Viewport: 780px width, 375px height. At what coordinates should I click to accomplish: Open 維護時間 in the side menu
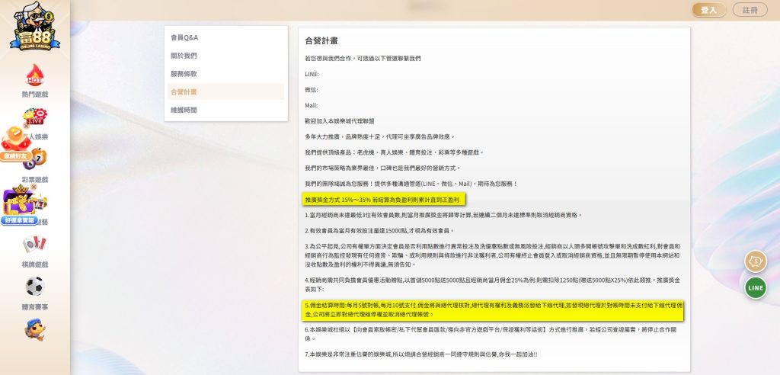click(225, 110)
